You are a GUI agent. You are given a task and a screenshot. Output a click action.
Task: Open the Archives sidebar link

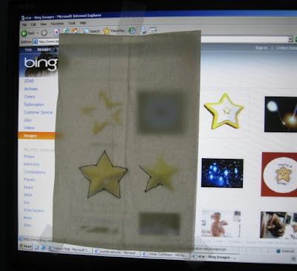[31, 89]
